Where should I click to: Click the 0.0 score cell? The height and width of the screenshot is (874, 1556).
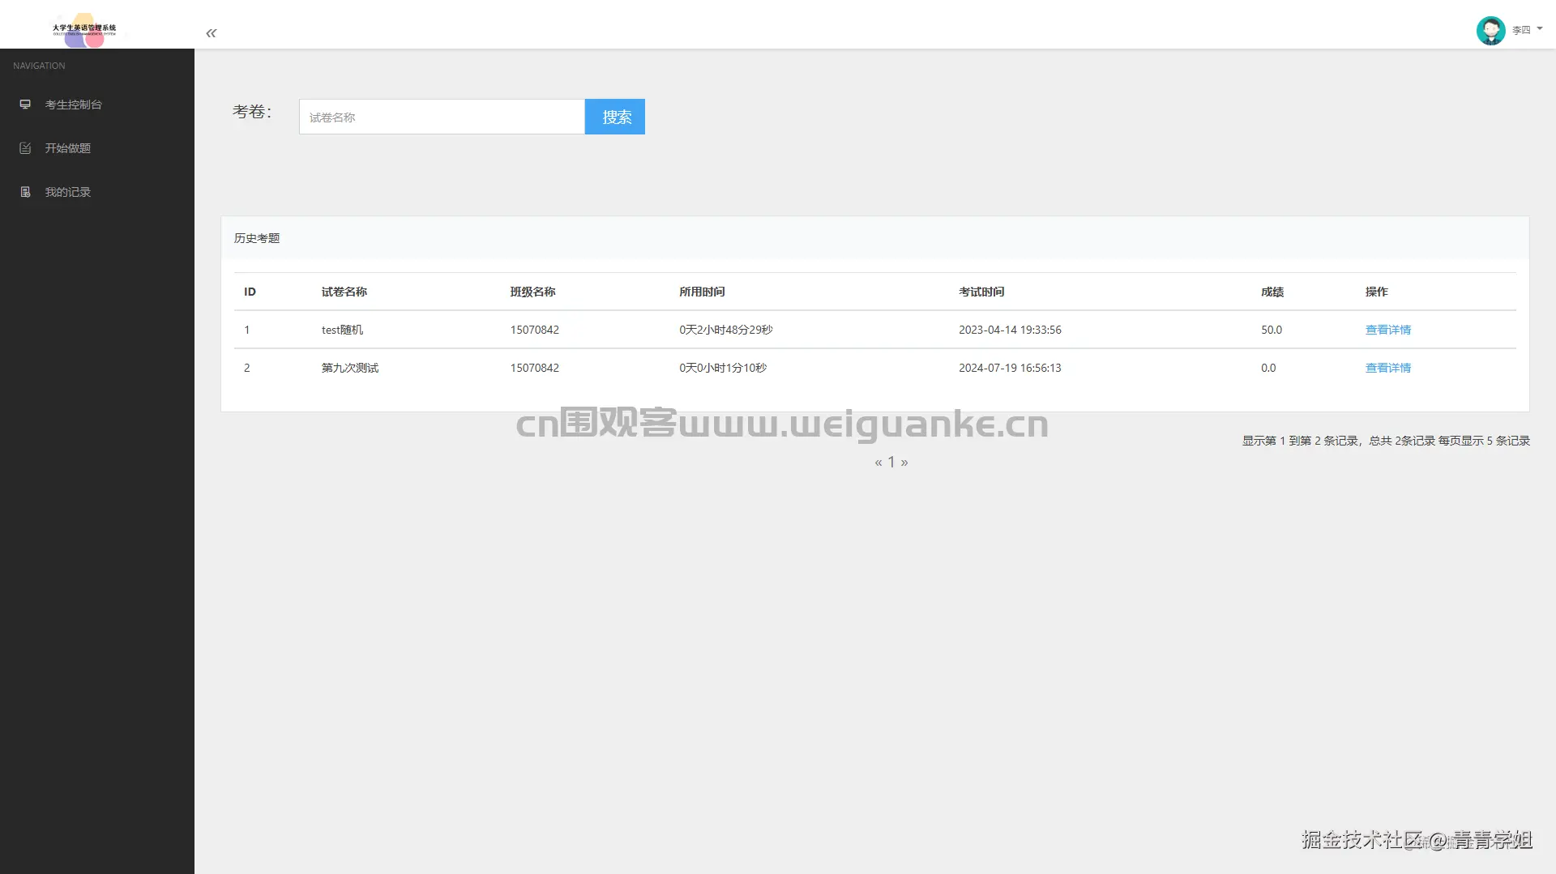coord(1268,368)
